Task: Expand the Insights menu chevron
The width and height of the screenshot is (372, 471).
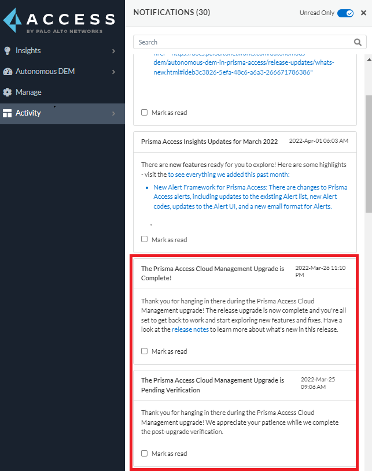Action: pyautogui.click(x=113, y=51)
